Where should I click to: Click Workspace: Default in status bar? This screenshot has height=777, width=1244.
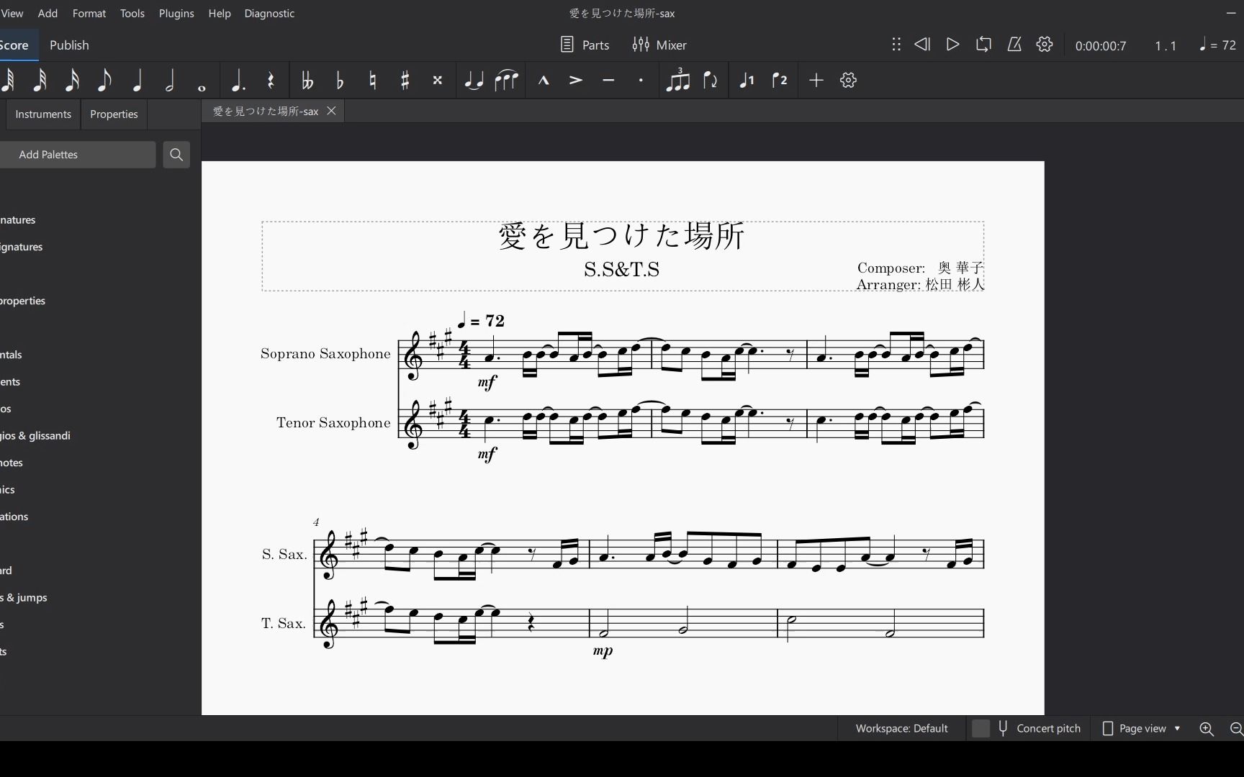coord(901,728)
